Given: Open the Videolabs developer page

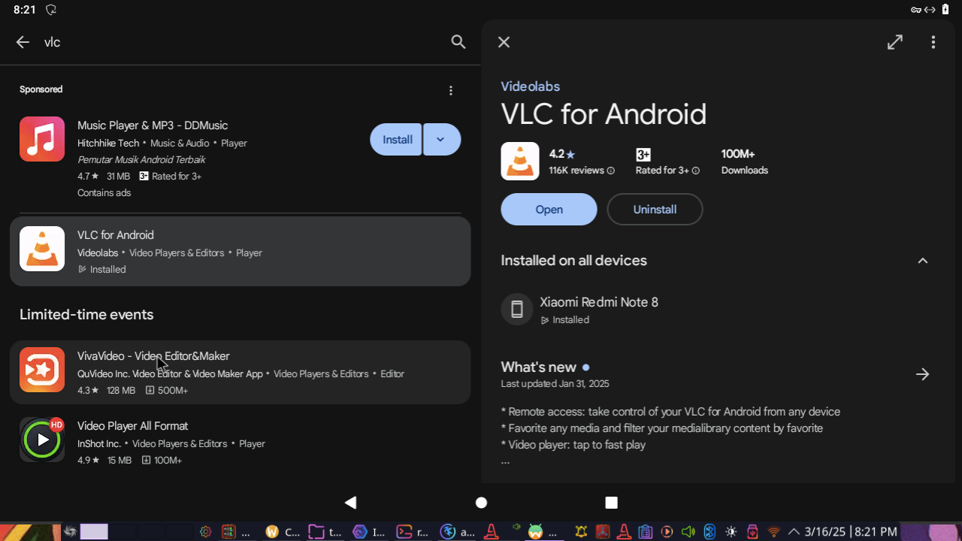Looking at the screenshot, I should pos(531,86).
